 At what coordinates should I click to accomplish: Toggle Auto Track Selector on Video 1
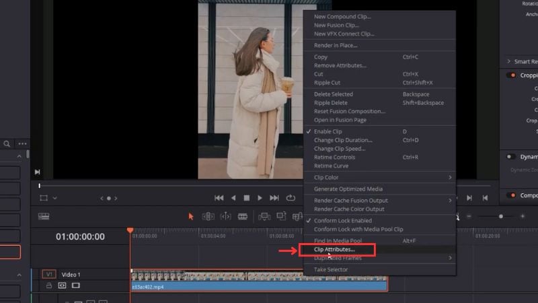pyautogui.click(x=62, y=285)
